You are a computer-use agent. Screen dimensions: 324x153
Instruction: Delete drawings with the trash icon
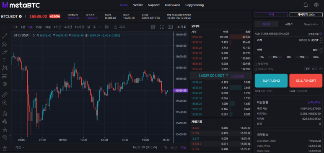click(5, 148)
